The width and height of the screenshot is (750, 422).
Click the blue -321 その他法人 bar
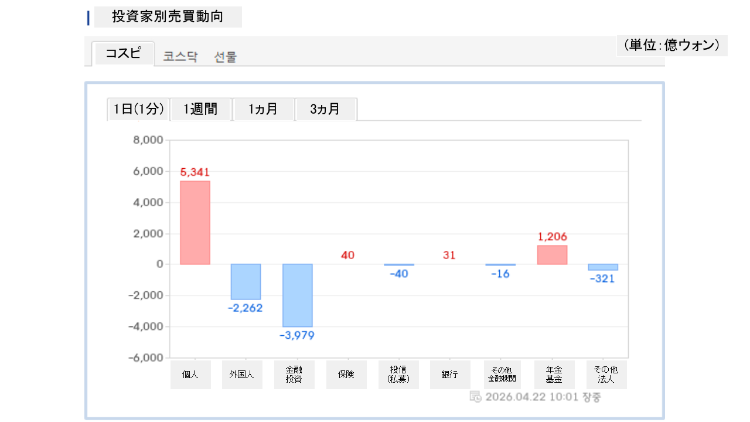[603, 267]
